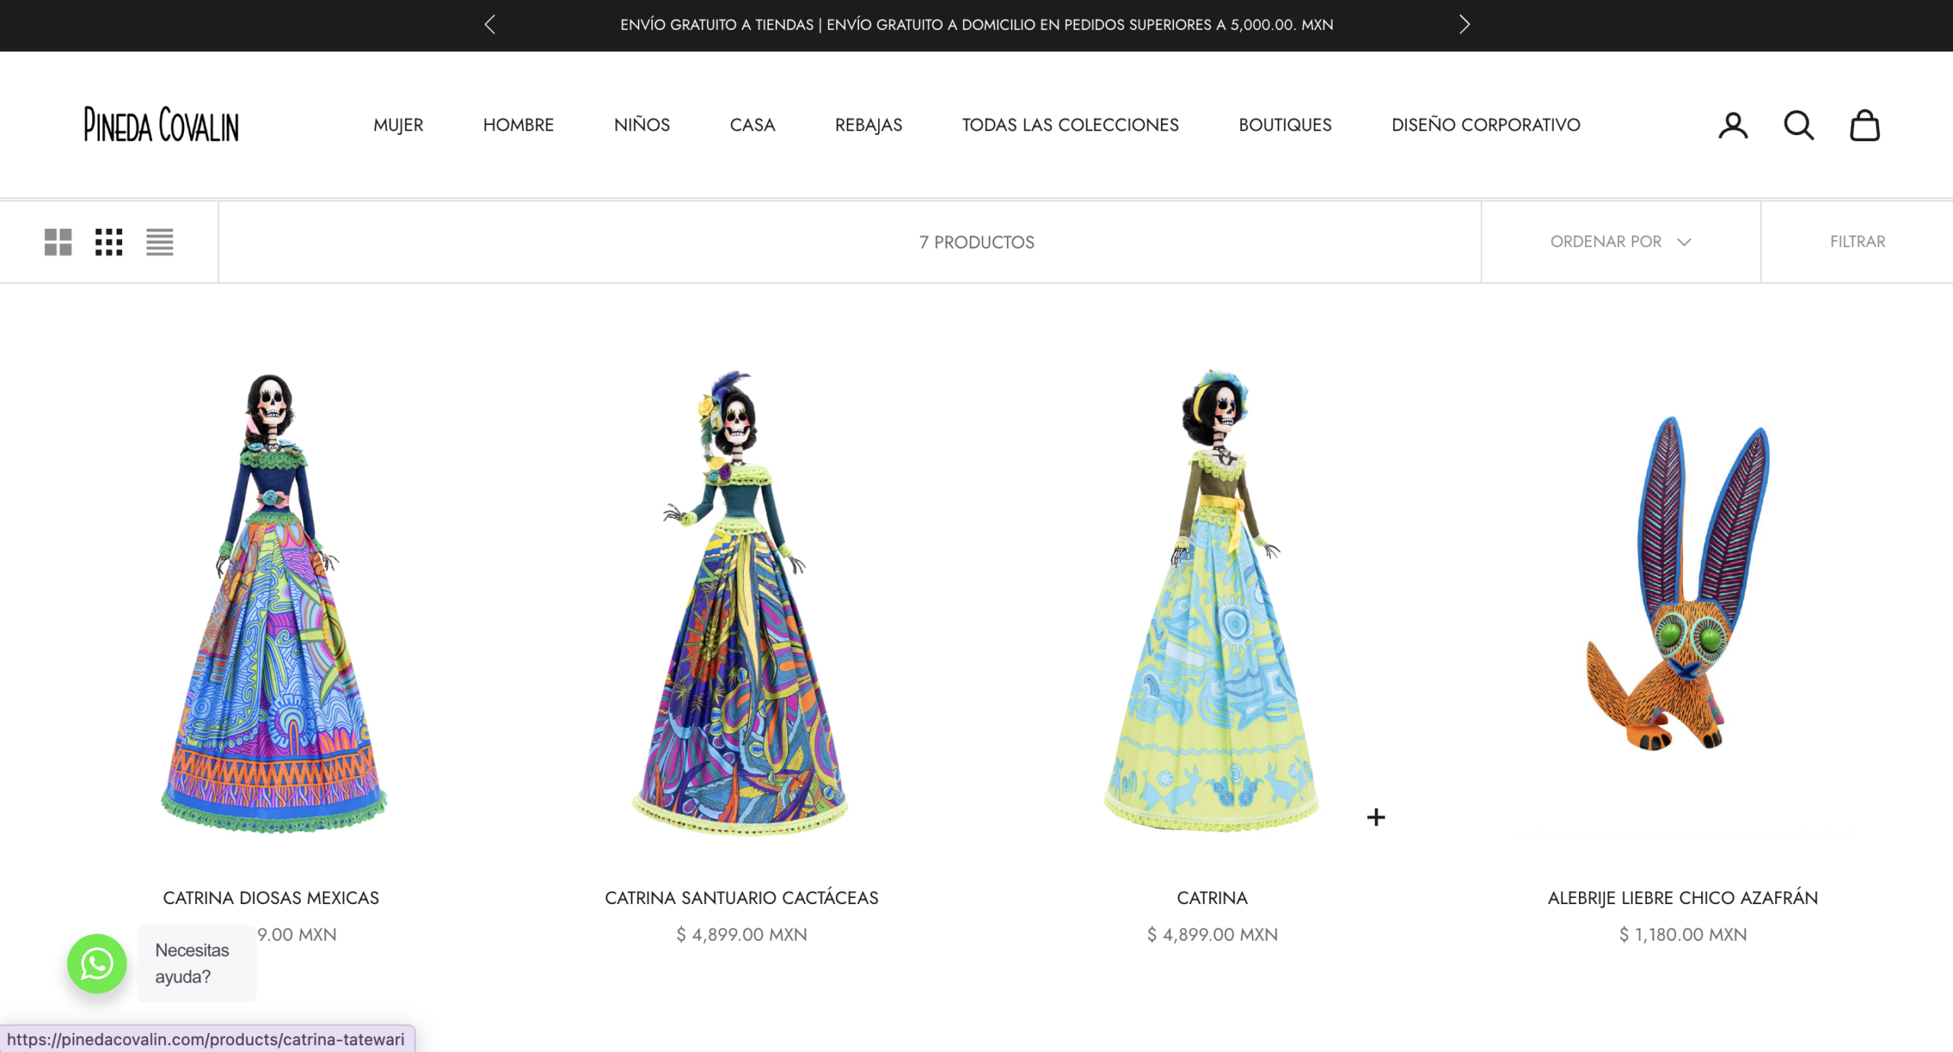Click the WhatsApp help chat icon

(97, 964)
